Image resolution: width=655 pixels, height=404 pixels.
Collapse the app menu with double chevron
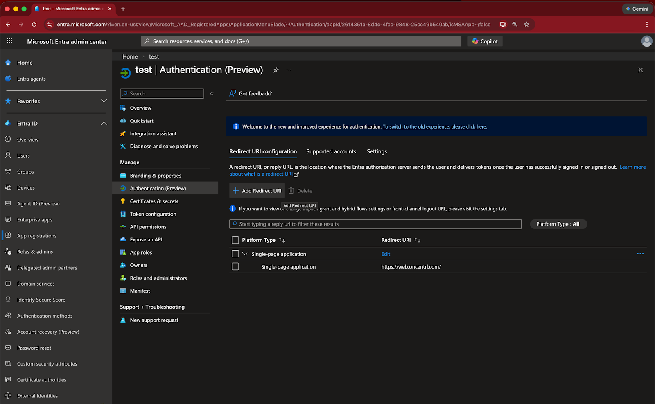(212, 94)
